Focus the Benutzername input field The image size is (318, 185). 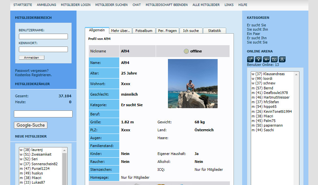tap(43, 37)
